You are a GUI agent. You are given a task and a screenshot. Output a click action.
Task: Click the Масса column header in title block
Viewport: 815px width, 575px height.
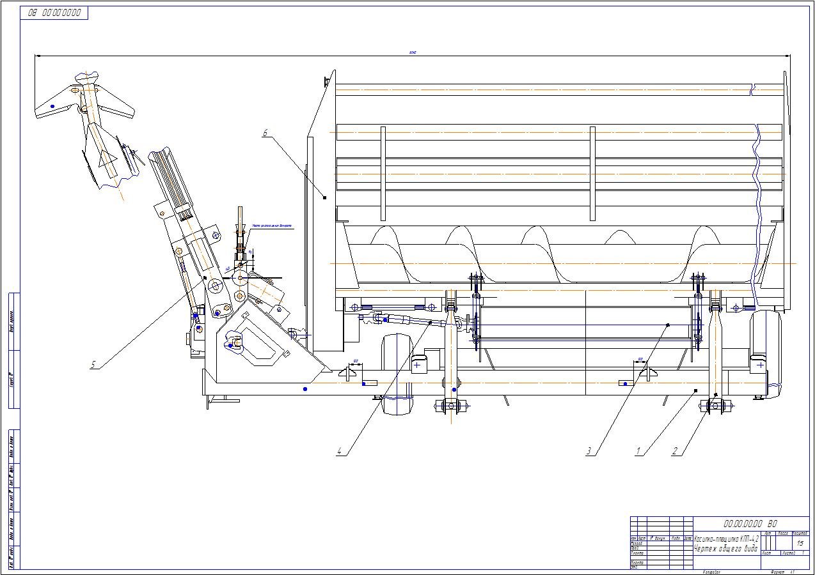tap(784, 533)
